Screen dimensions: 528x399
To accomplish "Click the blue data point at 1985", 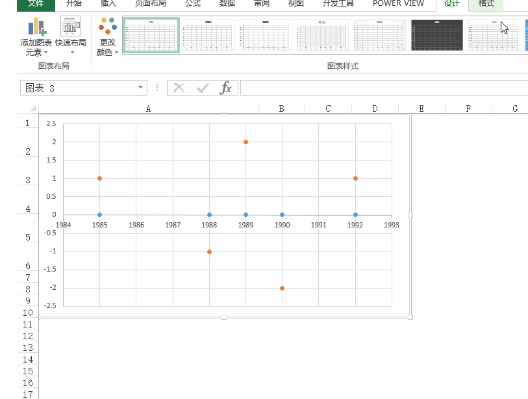I will [x=99, y=214].
